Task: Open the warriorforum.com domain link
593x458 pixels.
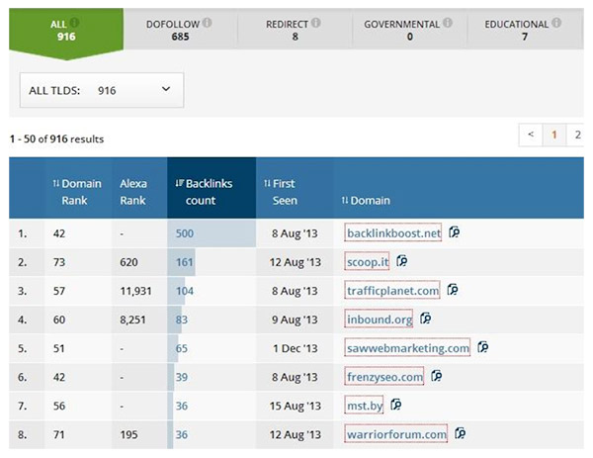Action: [x=396, y=434]
